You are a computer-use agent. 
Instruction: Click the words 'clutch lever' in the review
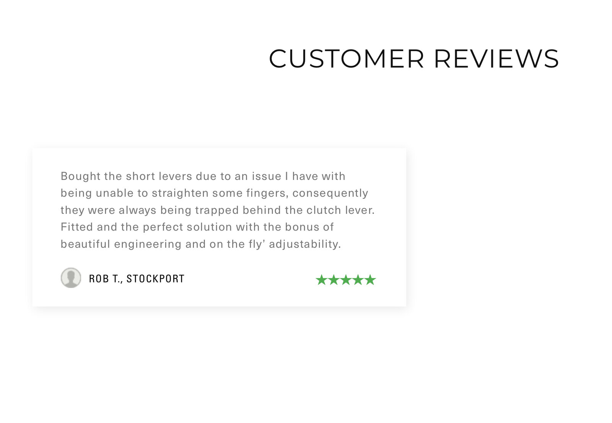click(x=340, y=210)
